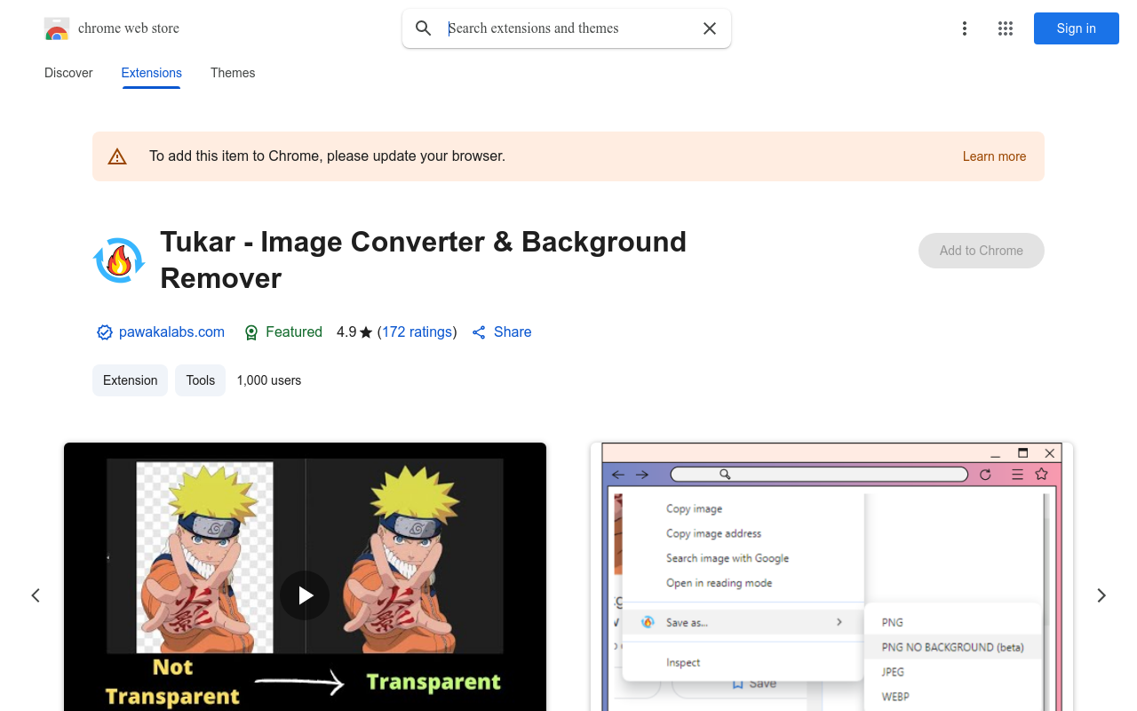
Task: Show next screenshot with right arrow
Action: pos(1101,595)
